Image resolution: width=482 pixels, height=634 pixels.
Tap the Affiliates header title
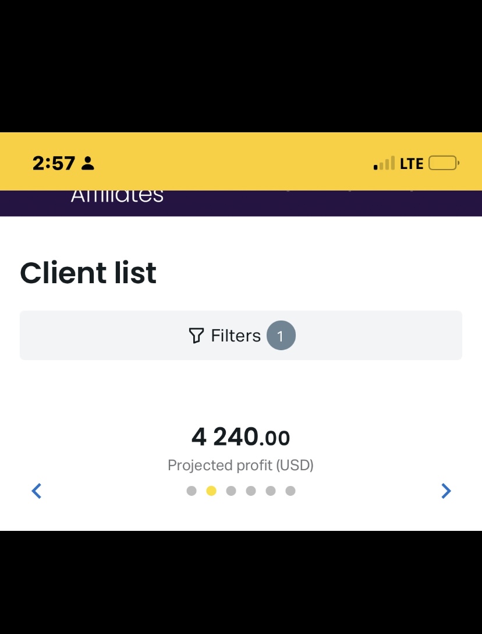click(117, 196)
